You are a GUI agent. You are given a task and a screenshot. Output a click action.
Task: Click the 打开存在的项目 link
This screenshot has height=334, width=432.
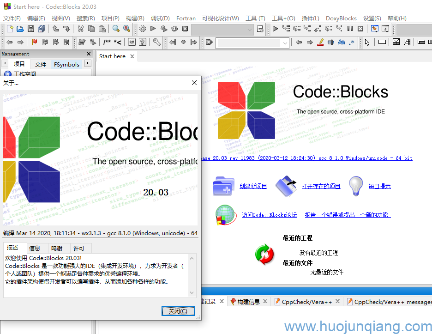tap(321, 186)
